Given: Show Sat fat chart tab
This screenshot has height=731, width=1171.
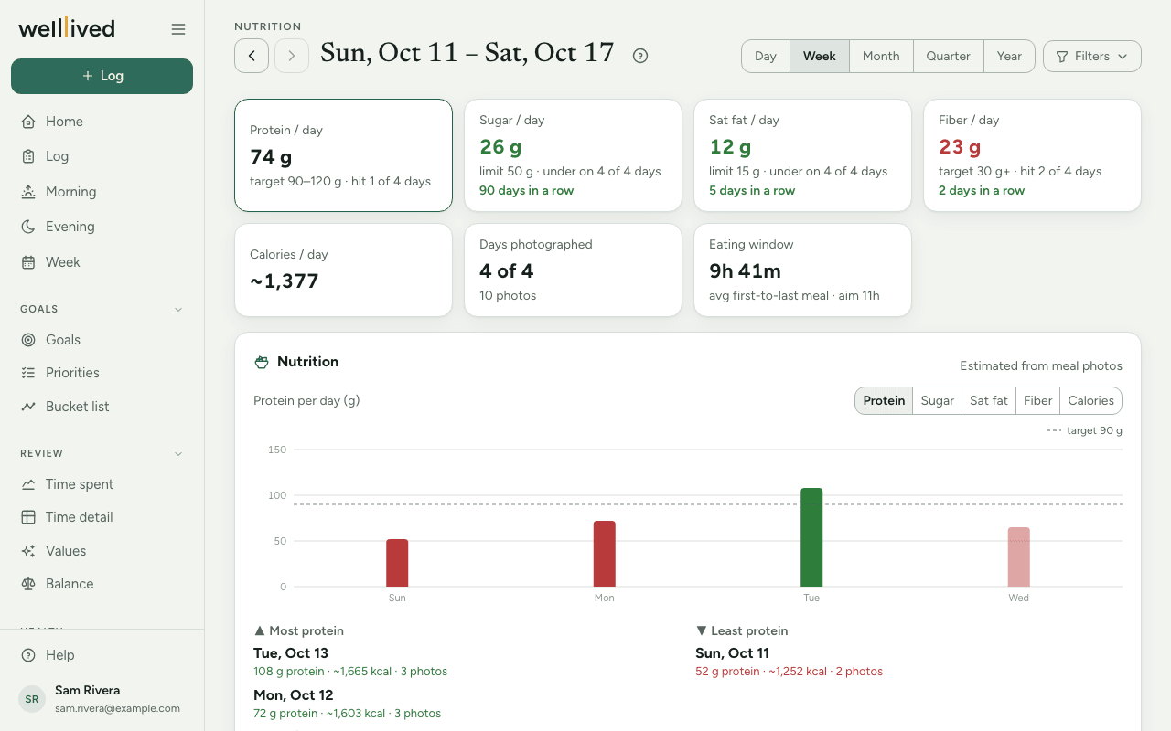Looking at the screenshot, I should [x=989, y=400].
